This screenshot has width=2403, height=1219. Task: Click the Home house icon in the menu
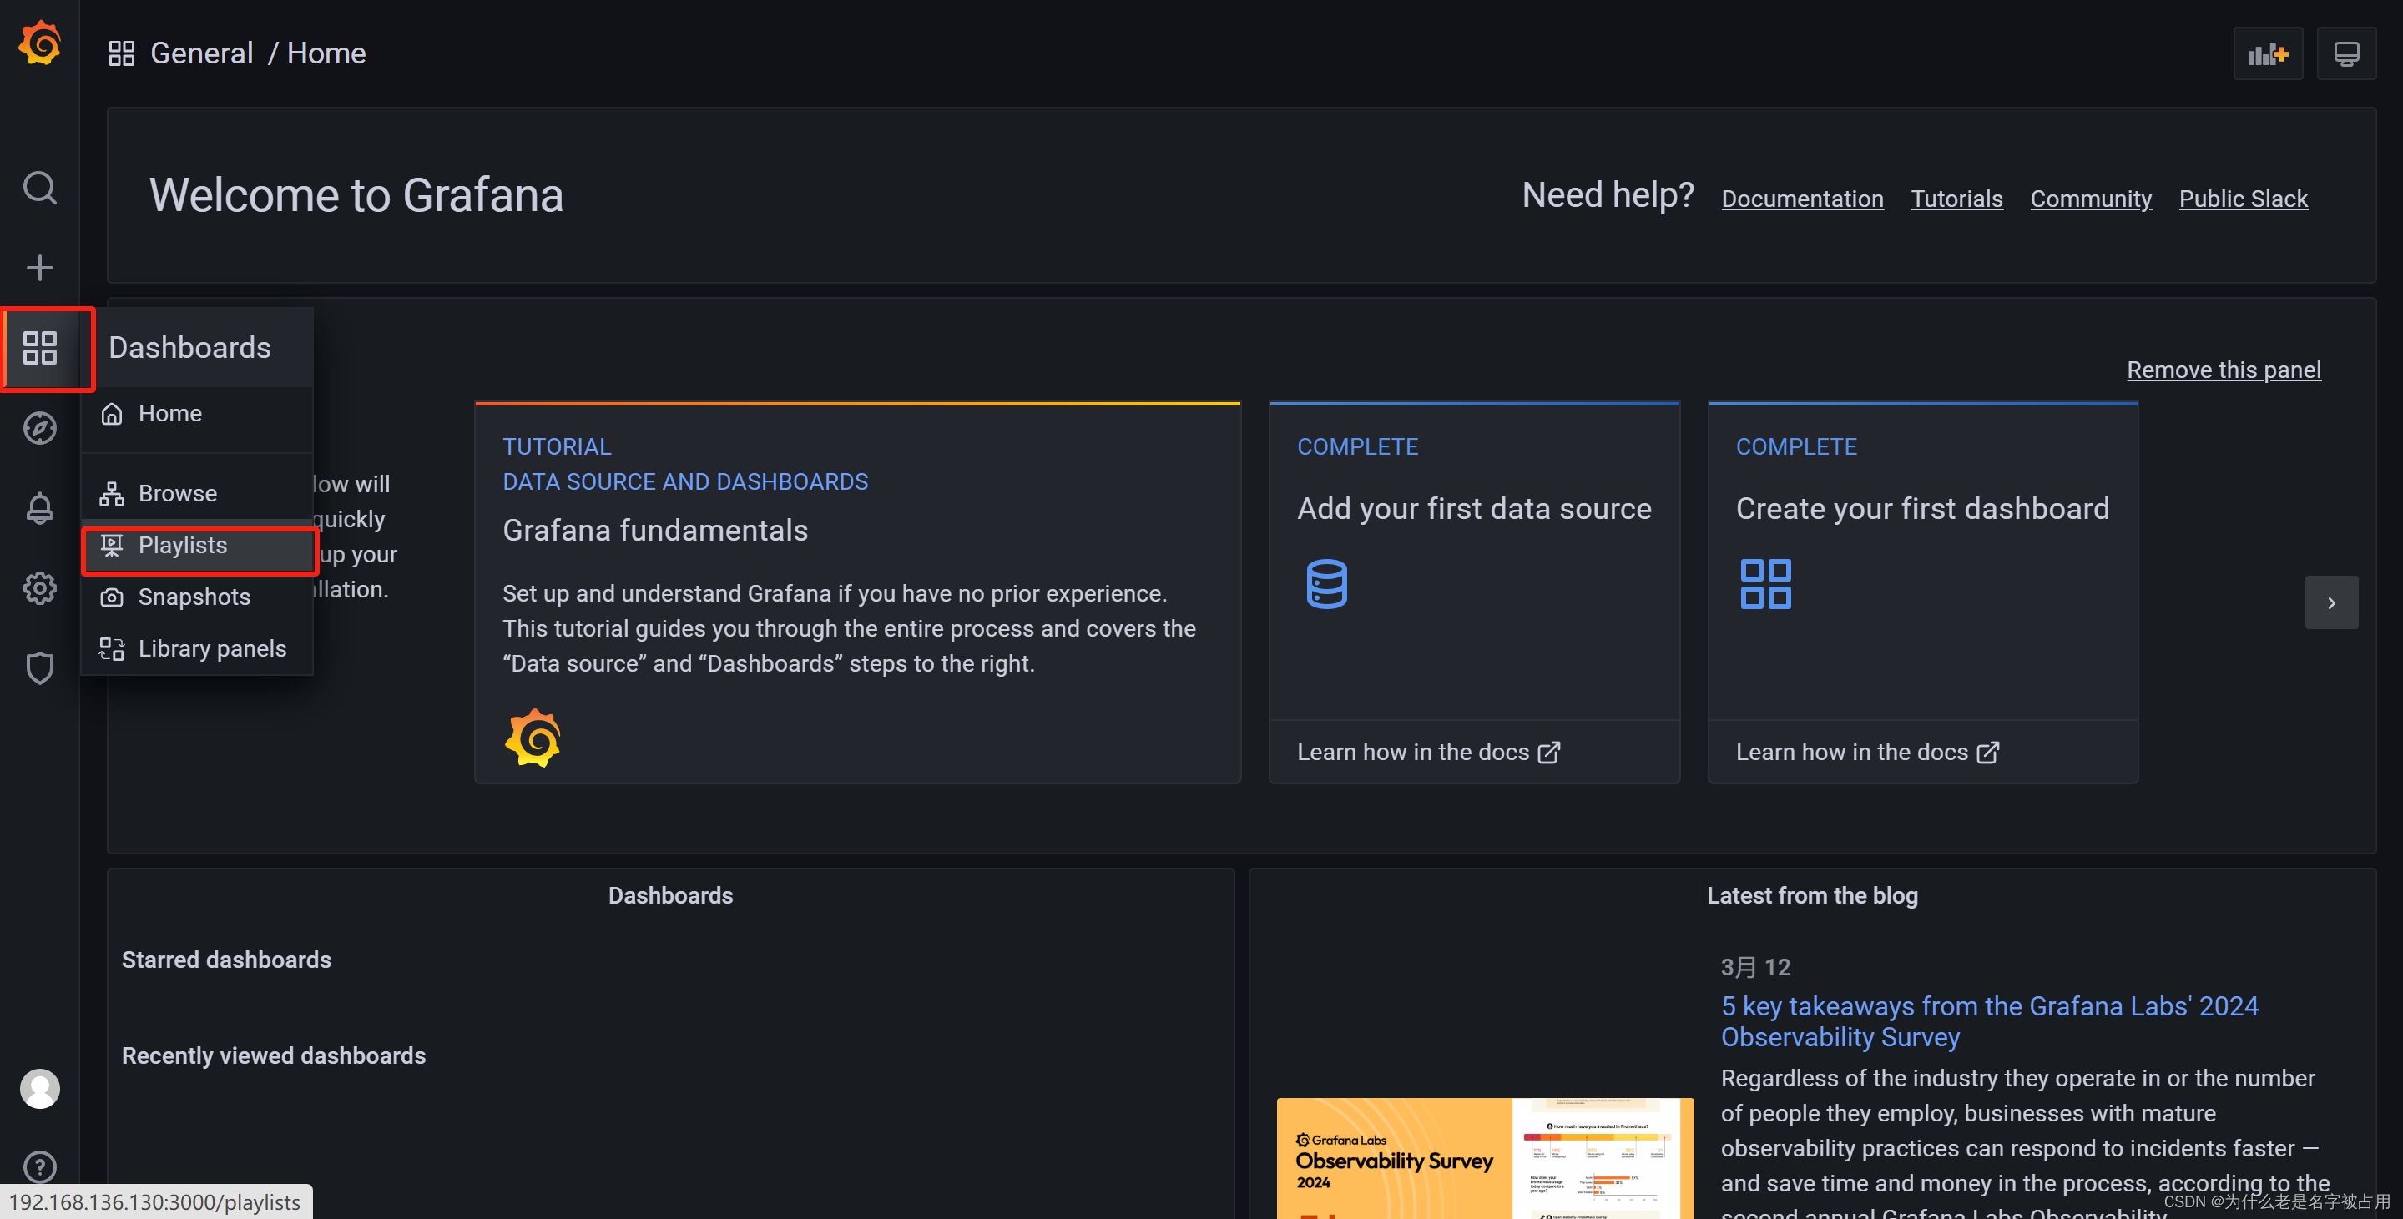[x=112, y=413]
